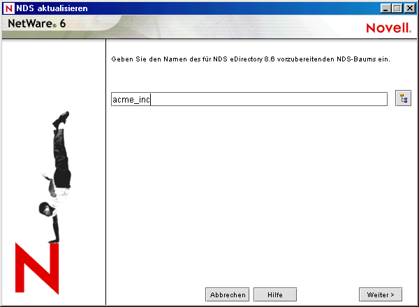419x307 pixels.
Task: Close the NDS aktualisieren window
Action: point(410,8)
